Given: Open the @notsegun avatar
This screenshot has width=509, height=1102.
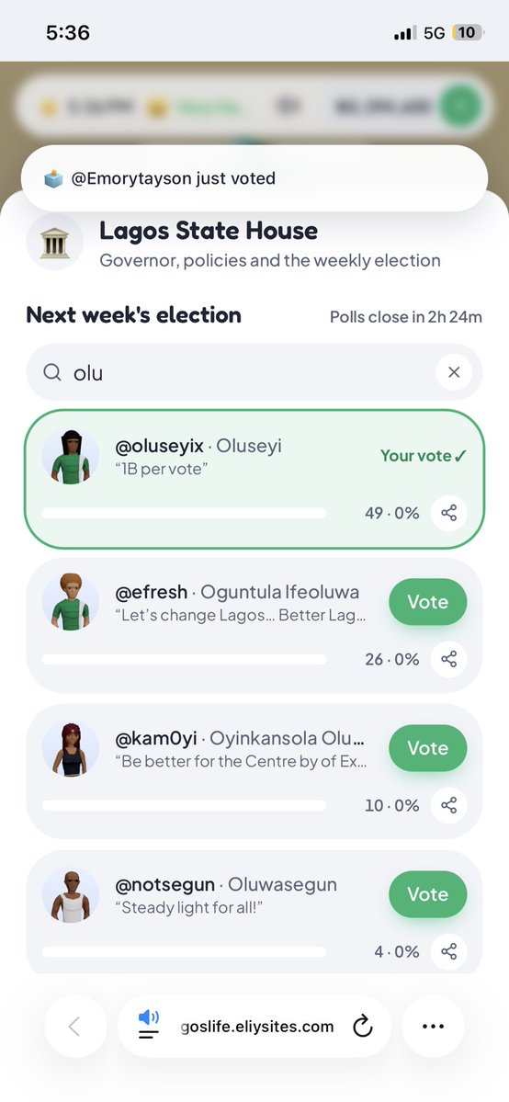Looking at the screenshot, I should click(71, 894).
